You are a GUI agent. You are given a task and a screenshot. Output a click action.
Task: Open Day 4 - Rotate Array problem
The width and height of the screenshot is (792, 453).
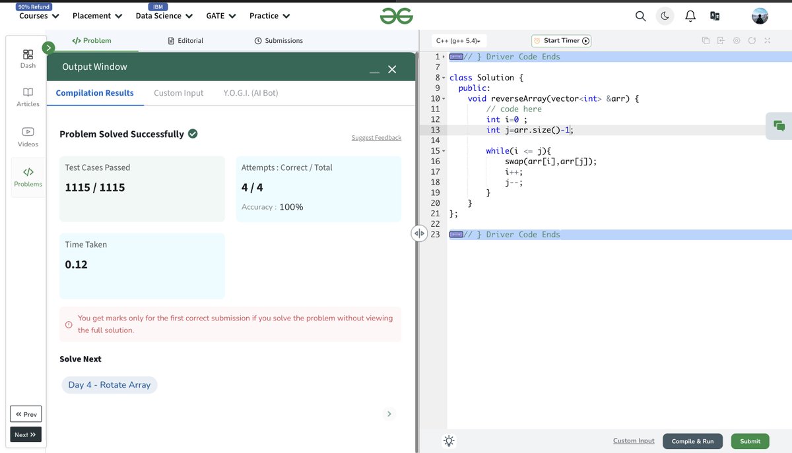point(110,385)
